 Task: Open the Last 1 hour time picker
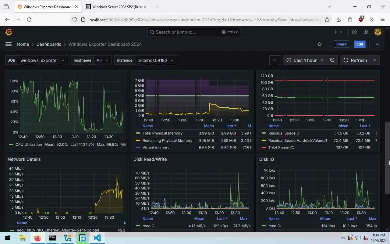305,60
